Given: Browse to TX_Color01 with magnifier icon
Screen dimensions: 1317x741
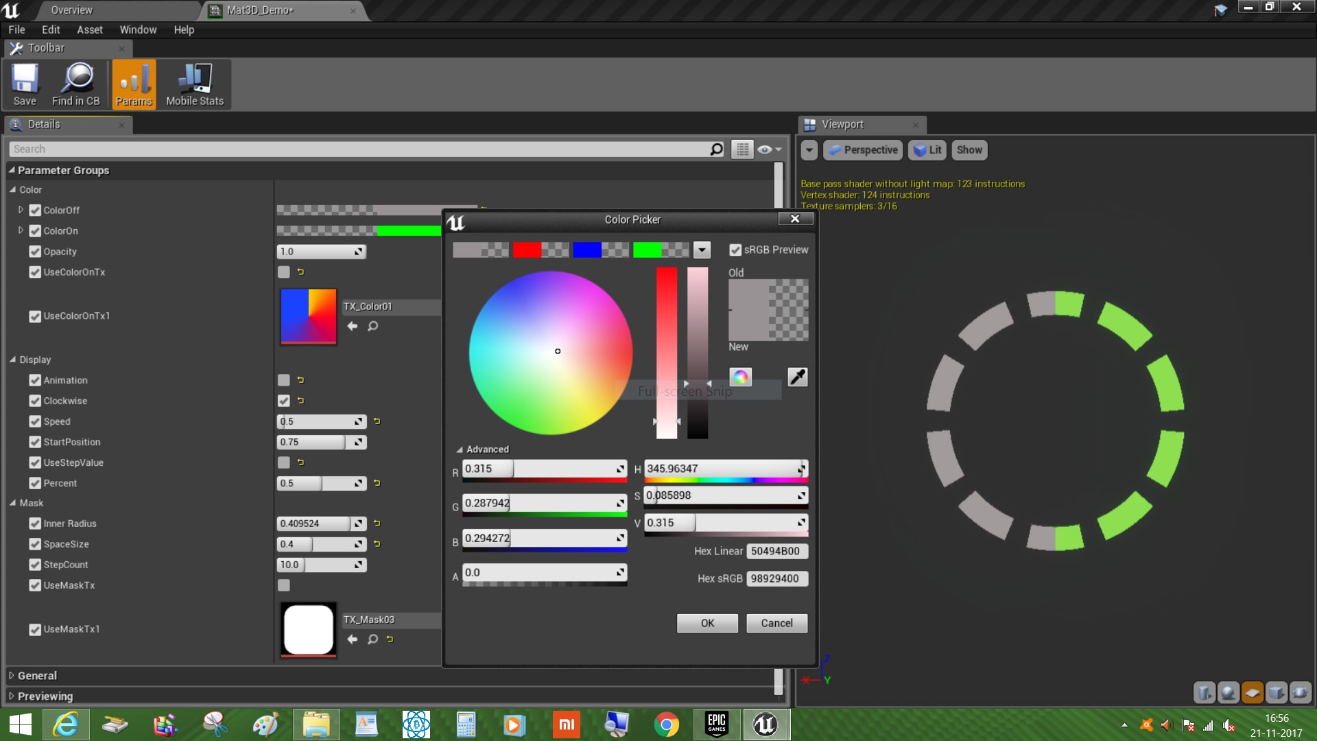Looking at the screenshot, I should (372, 326).
